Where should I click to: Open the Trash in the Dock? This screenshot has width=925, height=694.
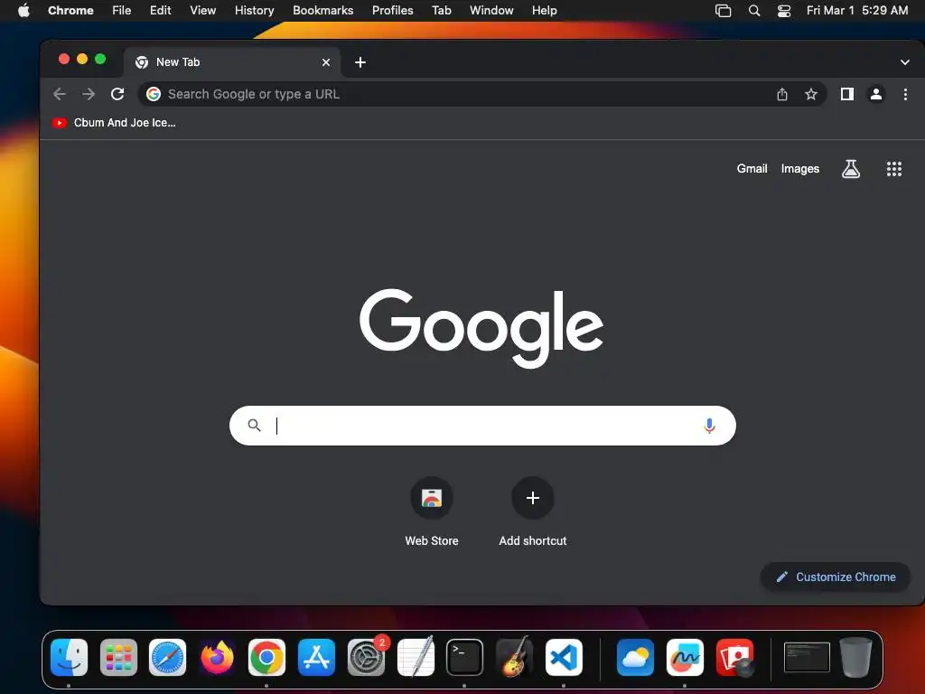[855, 657]
